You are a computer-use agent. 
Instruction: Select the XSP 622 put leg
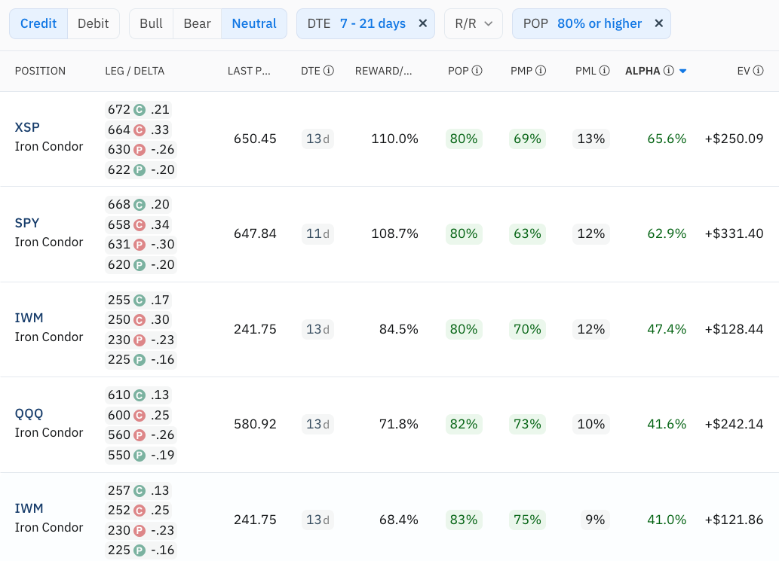[141, 170]
